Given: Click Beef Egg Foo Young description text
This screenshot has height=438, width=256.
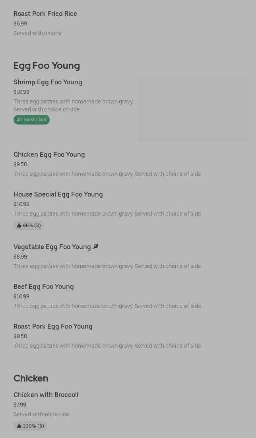Looking at the screenshot, I should coord(108,306).
